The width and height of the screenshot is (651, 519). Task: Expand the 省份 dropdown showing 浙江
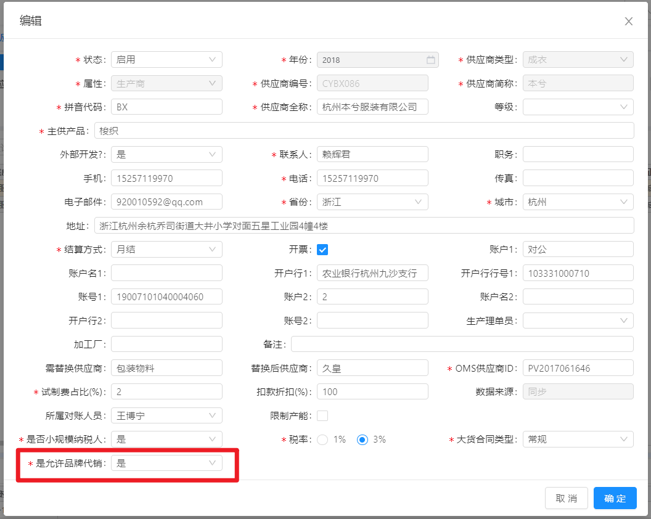pos(372,202)
